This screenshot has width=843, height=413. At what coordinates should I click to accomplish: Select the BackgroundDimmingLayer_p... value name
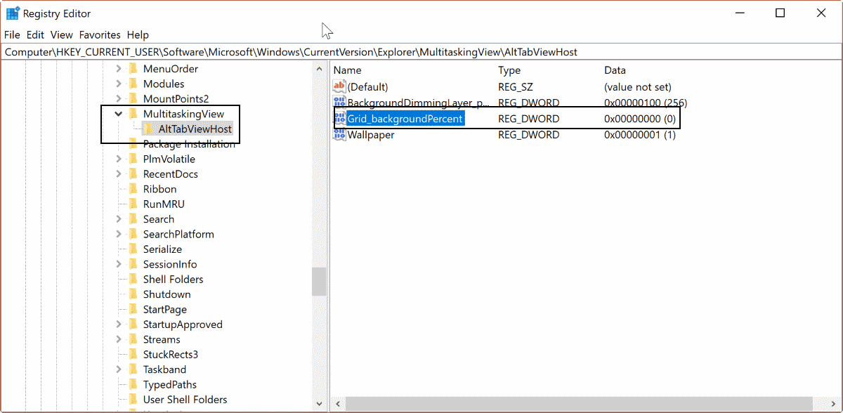419,103
